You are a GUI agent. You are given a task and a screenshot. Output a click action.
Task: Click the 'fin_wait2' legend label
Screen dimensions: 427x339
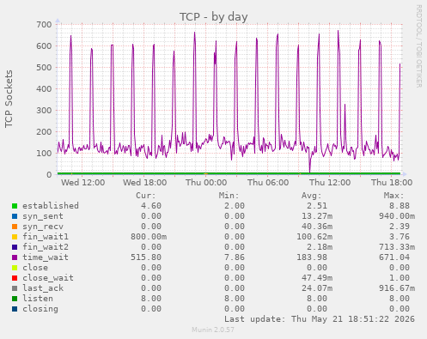point(46,247)
